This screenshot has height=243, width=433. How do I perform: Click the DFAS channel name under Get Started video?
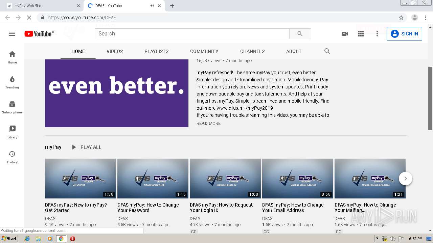(x=50, y=219)
